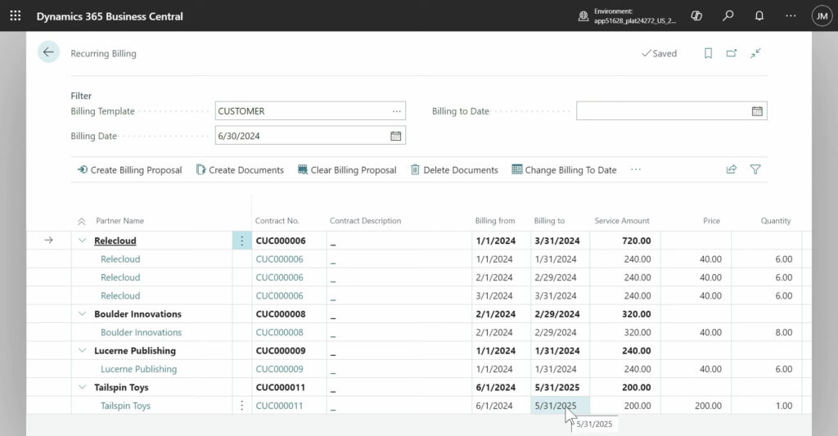Image resolution: width=838 pixels, height=436 pixels.
Task: Open row menu for bold Relecloud row
Action: (x=241, y=240)
